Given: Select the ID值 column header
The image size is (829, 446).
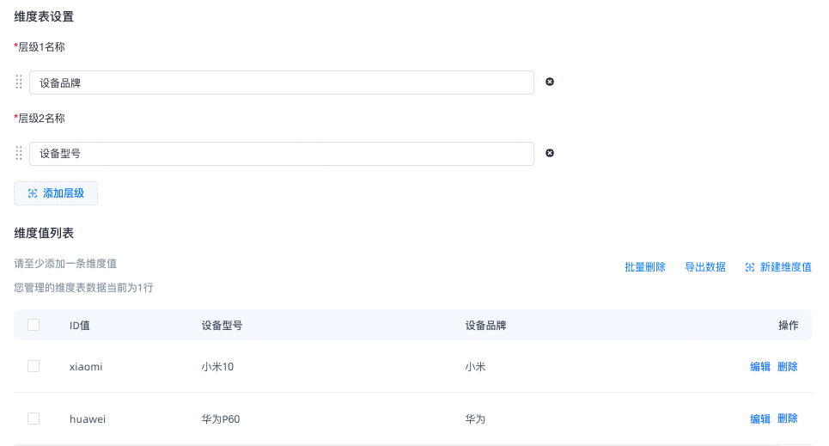Looking at the screenshot, I should 80,326.
